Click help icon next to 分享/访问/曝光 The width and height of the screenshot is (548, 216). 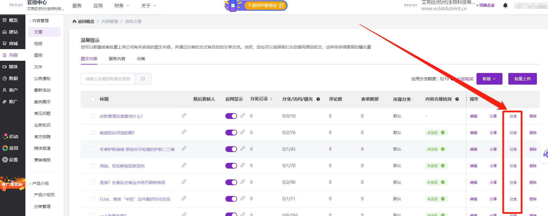pyautogui.click(x=318, y=99)
